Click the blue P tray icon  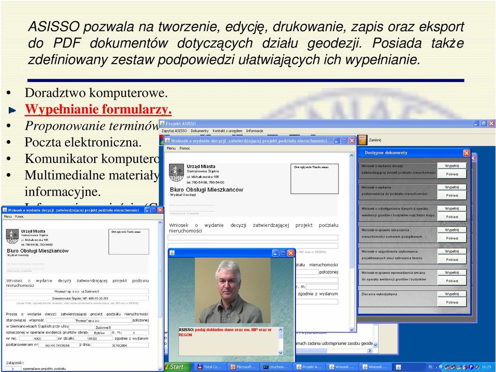(471, 367)
